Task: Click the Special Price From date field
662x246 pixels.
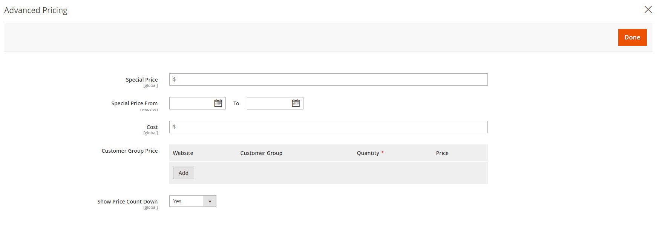Action: point(198,103)
